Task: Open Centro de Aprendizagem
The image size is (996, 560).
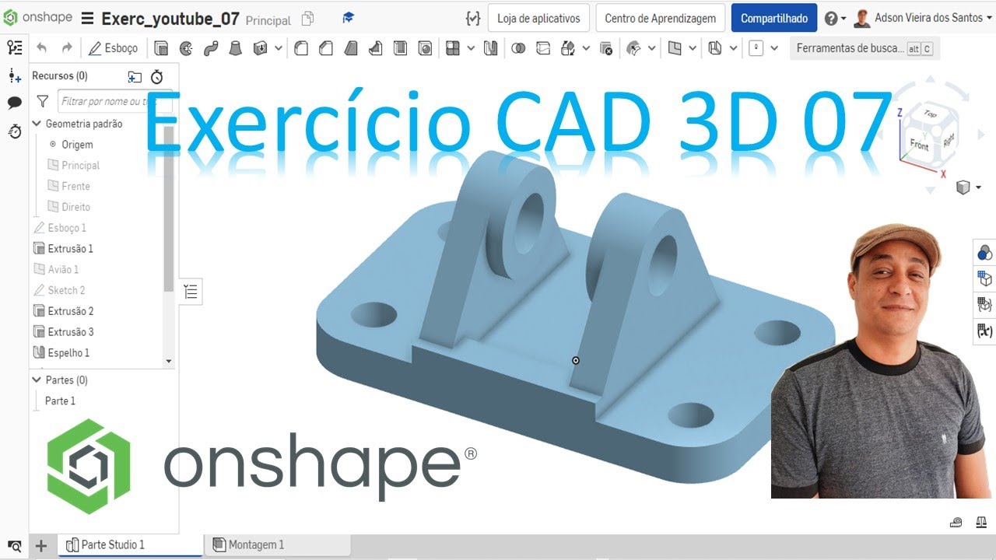Action: coord(661,18)
